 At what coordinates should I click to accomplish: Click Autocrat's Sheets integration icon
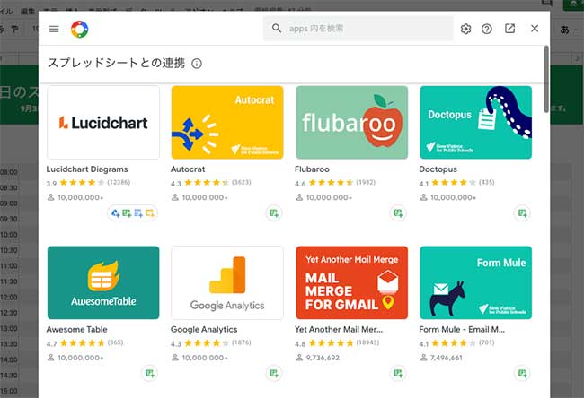(x=274, y=213)
